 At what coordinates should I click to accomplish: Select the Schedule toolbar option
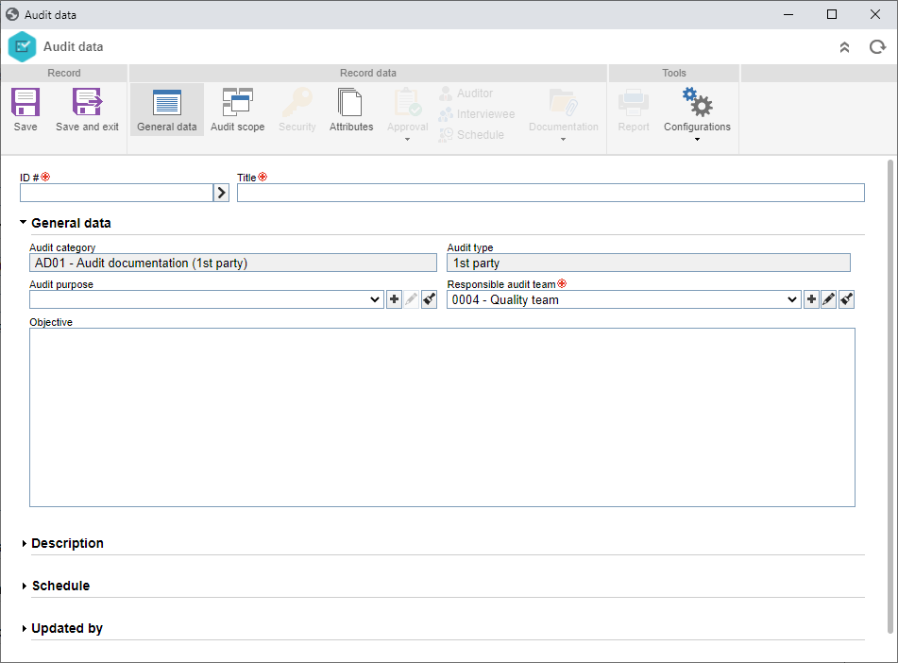[472, 135]
